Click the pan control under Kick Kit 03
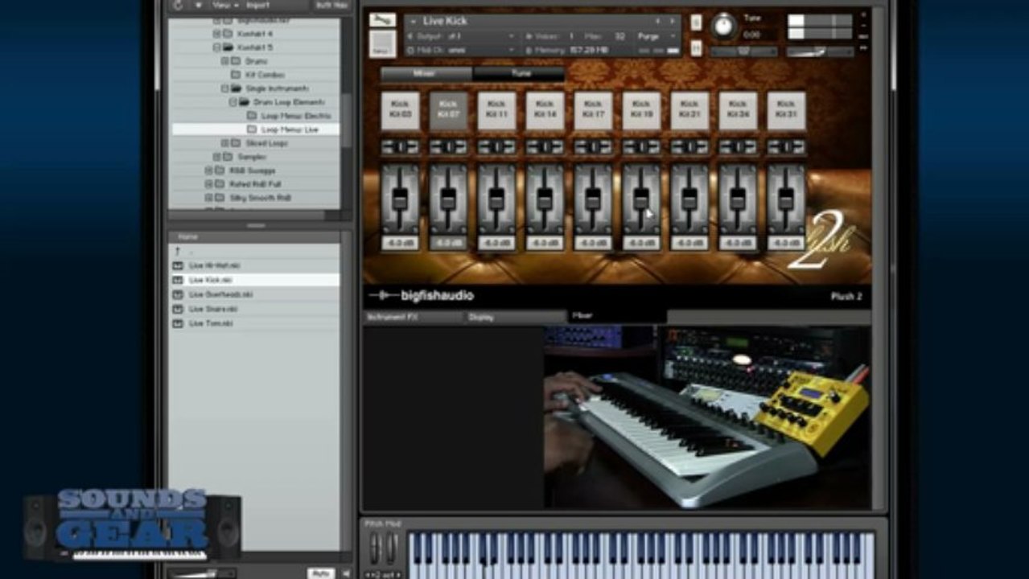This screenshot has height=579, width=1029. (400, 147)
